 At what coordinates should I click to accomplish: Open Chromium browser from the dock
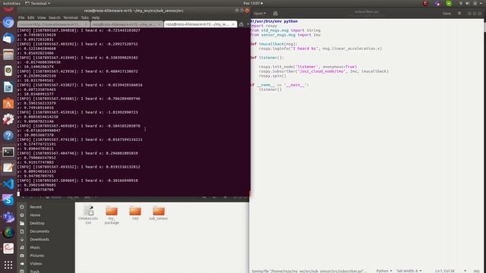tap(8, 22)
